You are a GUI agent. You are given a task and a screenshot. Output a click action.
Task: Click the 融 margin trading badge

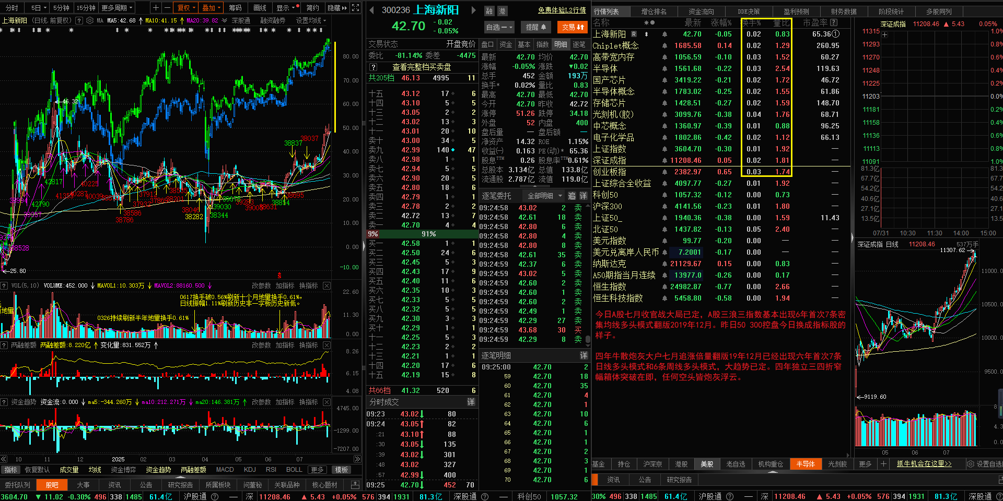(489, 11)
